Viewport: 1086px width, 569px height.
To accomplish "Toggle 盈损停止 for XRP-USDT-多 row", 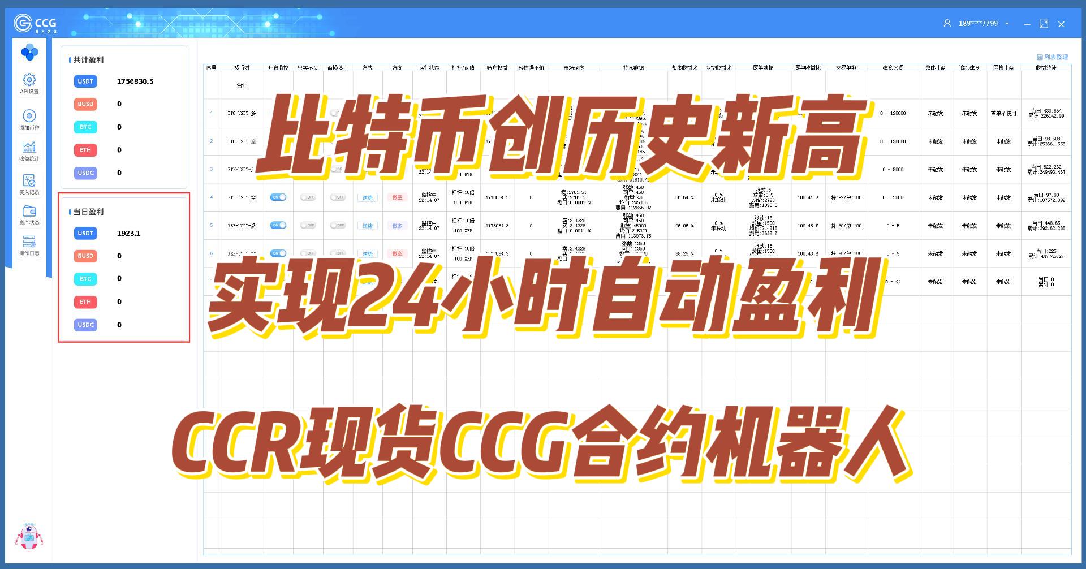I will coord(338,225).
